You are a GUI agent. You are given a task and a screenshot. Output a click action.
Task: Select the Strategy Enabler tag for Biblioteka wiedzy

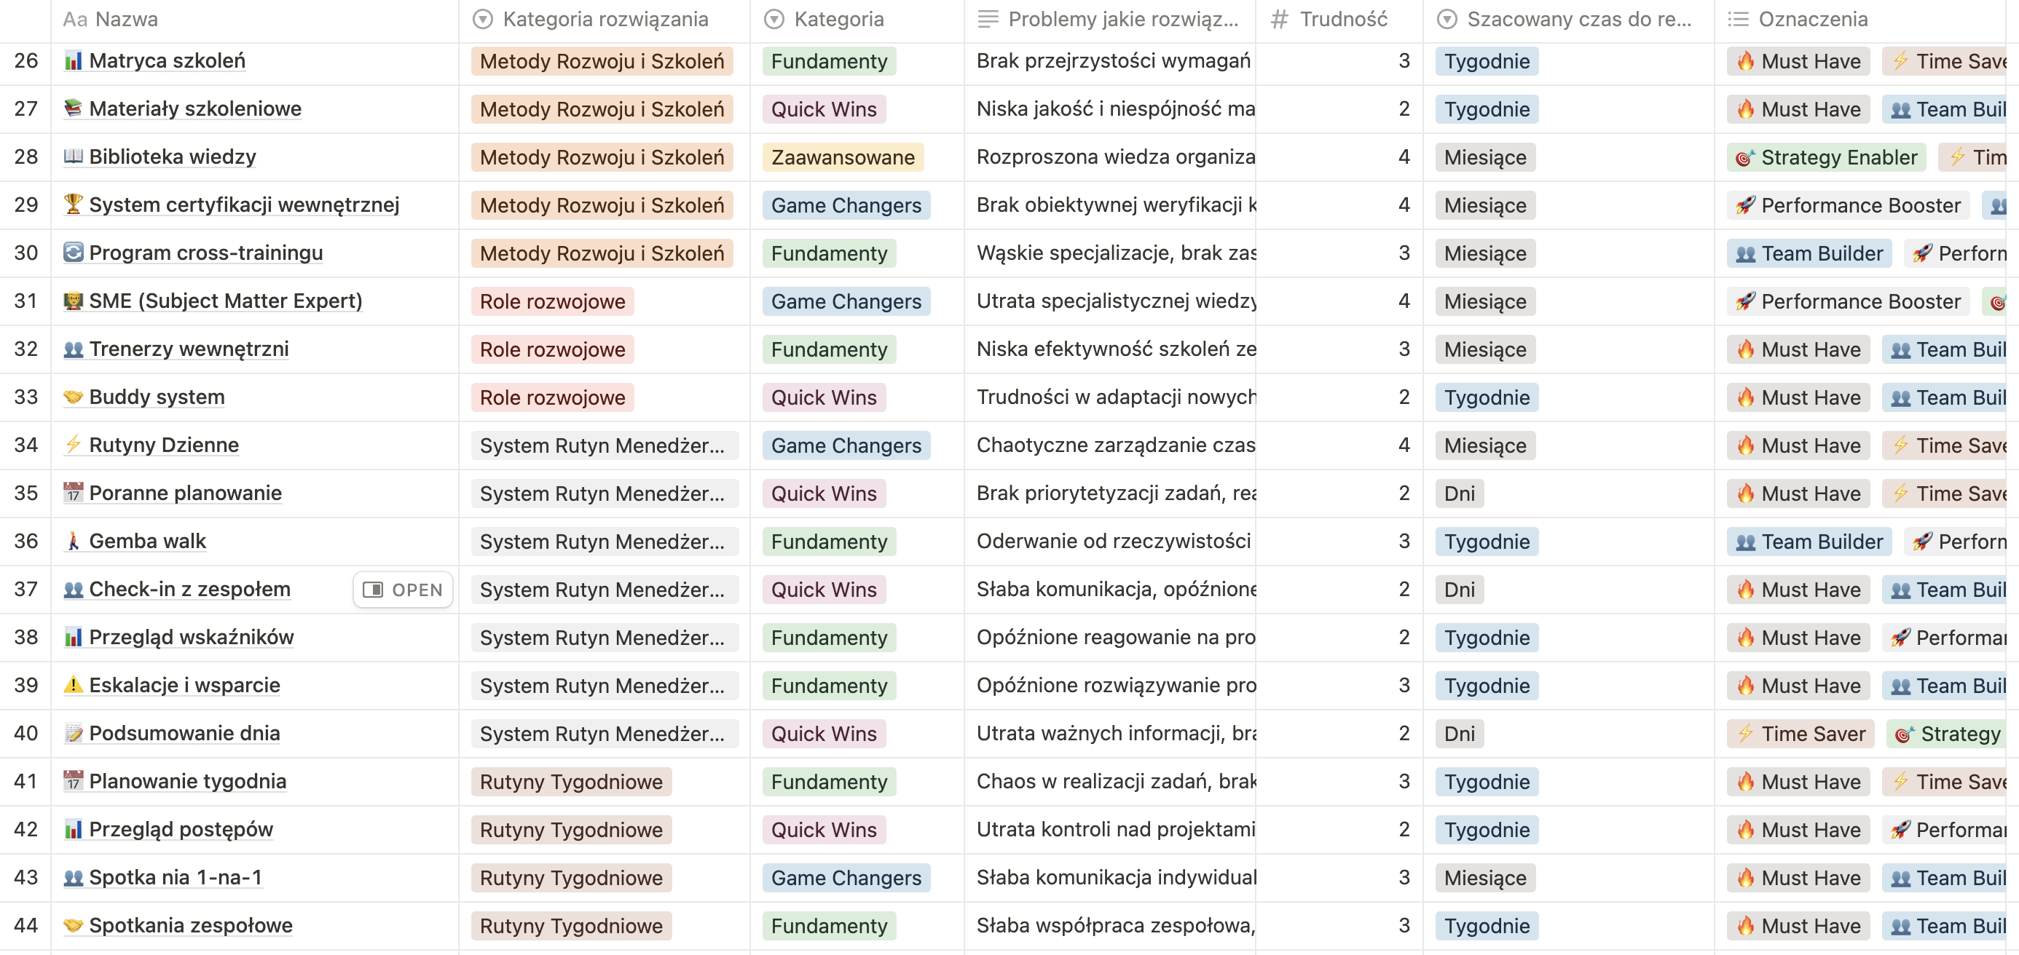(x=1825, y=157)
